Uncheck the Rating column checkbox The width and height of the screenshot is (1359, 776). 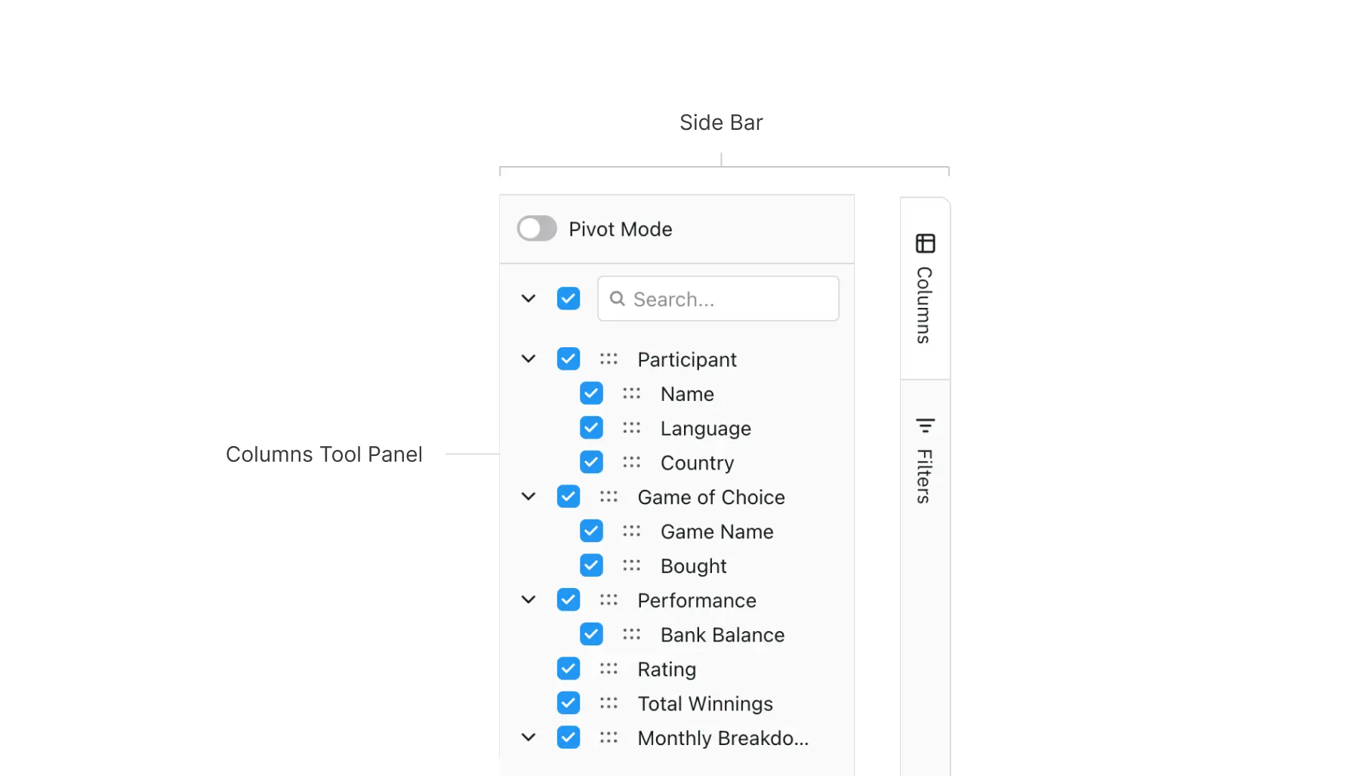click(569, 669)
